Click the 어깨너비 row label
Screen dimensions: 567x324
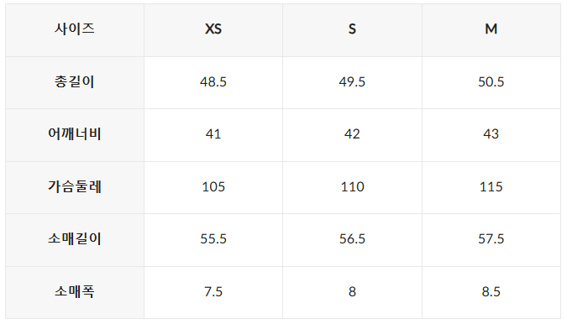tap(75, 134)
